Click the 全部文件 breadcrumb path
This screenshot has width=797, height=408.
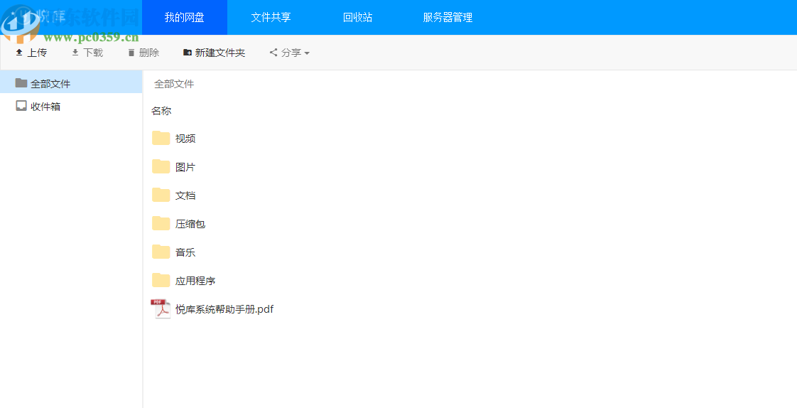174,84
